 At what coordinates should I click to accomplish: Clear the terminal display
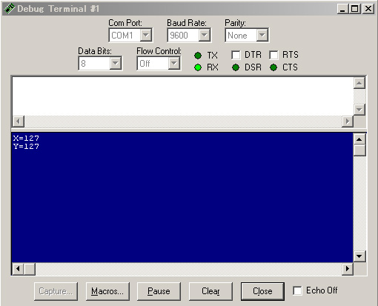(210, 291)
